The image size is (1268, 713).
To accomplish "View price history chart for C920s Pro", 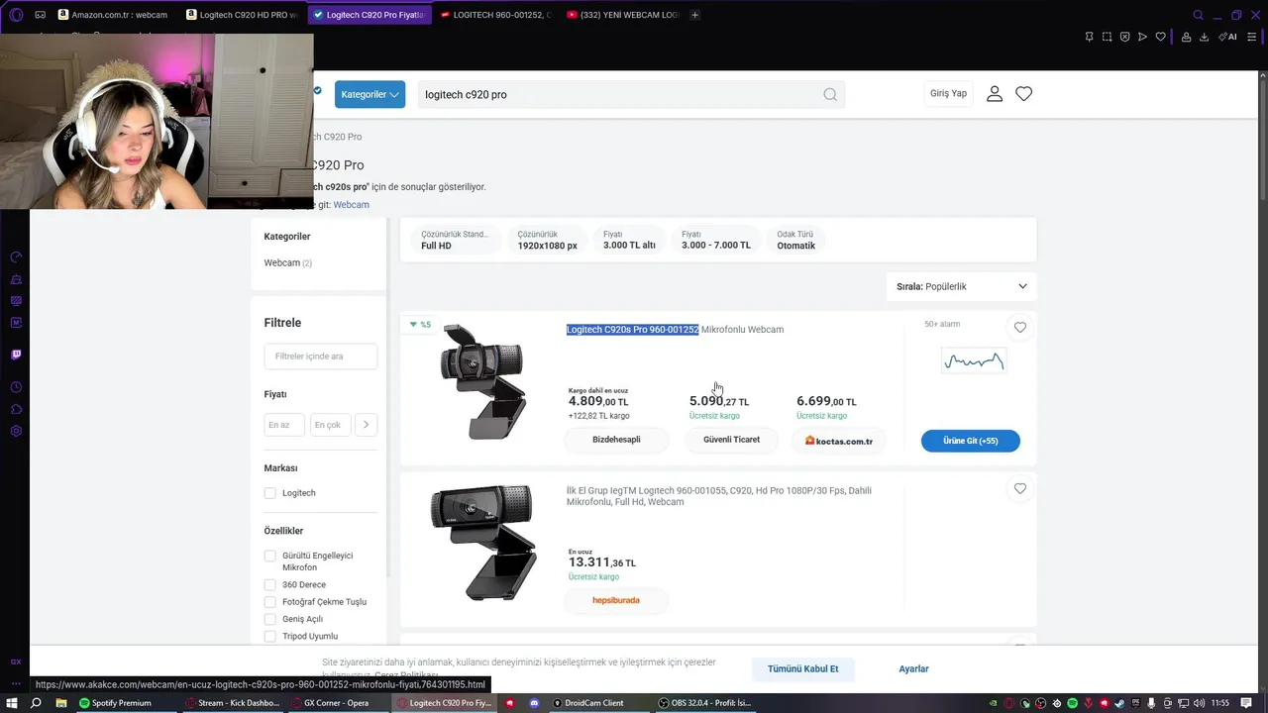I will pos(974,360).
